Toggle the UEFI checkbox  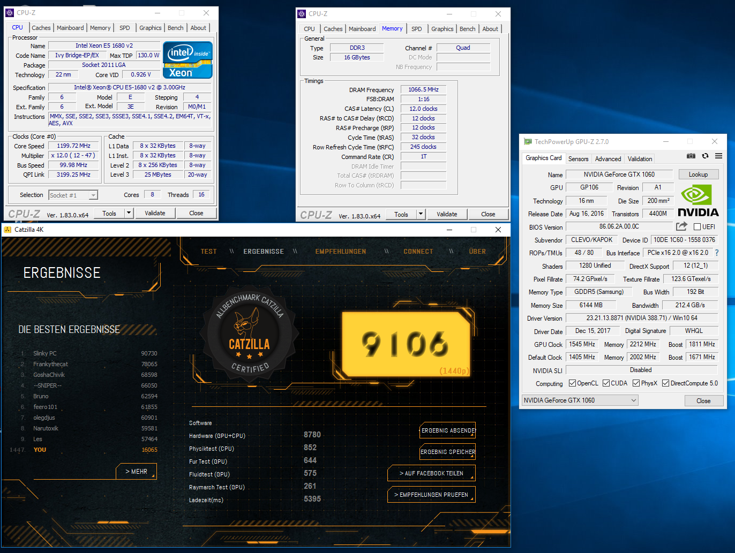coord(697,227)
